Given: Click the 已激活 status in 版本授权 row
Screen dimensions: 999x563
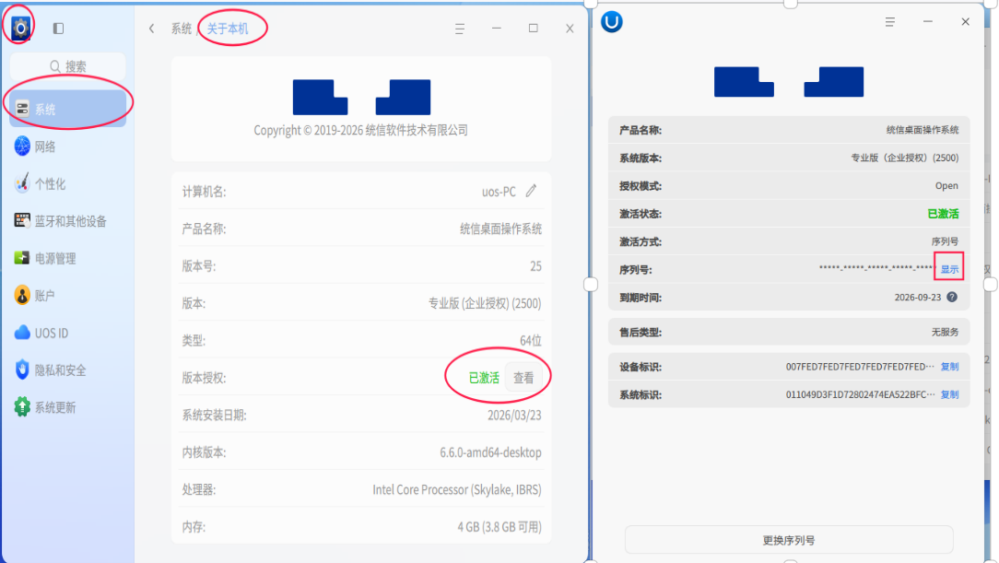Looking at the screenshot, I should [x=484, y=379].
